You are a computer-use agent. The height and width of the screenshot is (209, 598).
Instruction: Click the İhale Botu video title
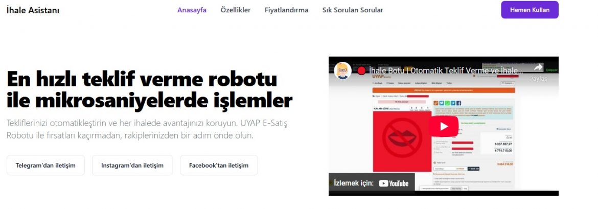pyautogui.click(x=446, y=71)
